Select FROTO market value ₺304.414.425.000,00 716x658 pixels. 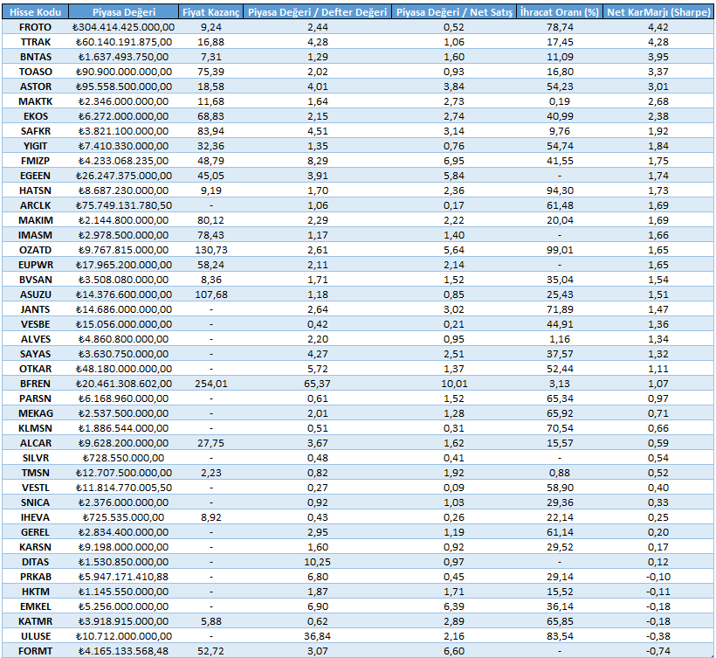[x=124, y=27]
